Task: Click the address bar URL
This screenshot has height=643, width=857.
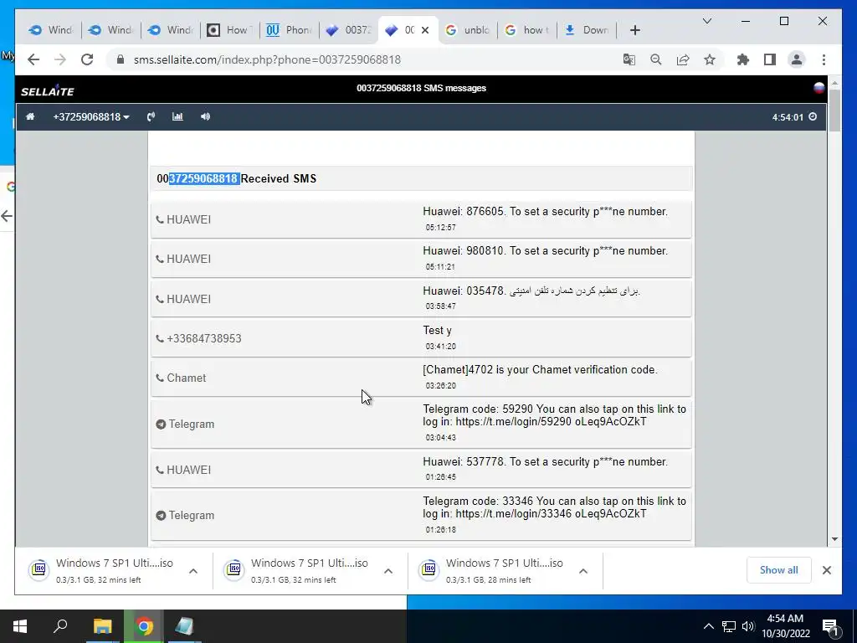Action: click(267, 59)
